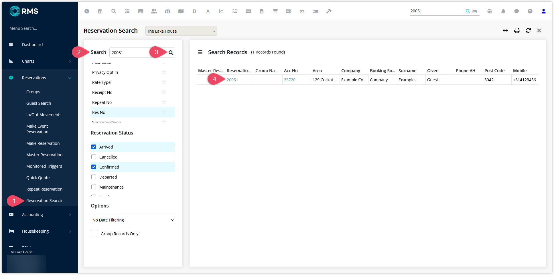This screenshot has height=275, width=554.
Task: Check the Departed status checkbox
Action: click(x=94, y=177)
